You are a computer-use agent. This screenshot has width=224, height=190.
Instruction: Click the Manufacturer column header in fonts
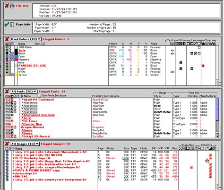tap(208, 96)
